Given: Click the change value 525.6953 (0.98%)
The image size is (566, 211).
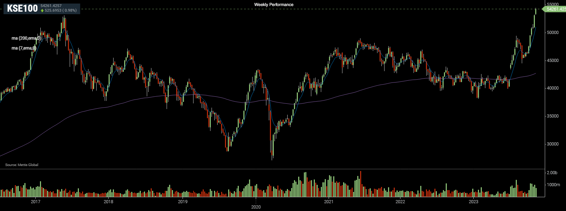Looking at the screenshot, I should point(60,11).
